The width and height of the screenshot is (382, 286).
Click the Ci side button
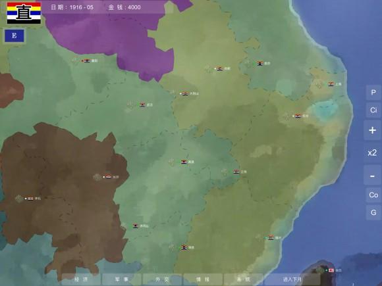pos(373,110)
